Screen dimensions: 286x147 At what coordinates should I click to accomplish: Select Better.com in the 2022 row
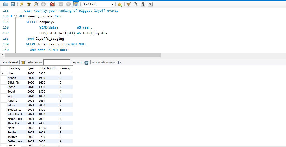point(17,141)
